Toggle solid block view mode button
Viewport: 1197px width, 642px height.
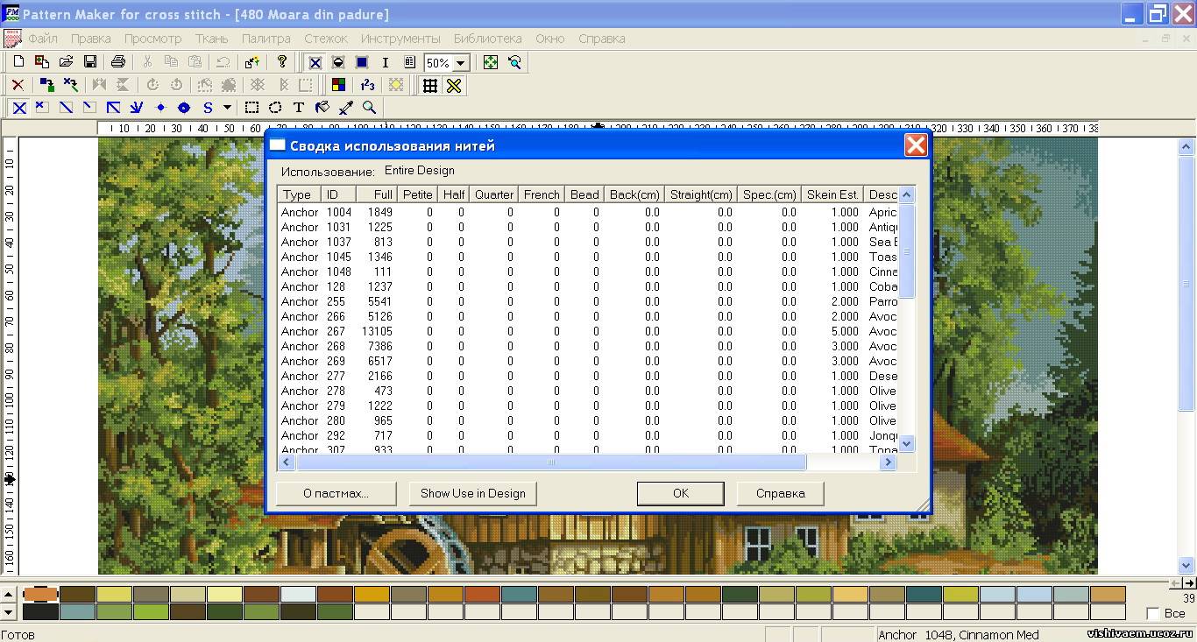click(362, 62)
